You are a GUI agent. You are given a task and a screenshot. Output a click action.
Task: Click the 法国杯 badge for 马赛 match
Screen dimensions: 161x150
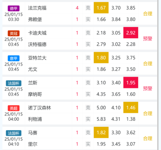point(14,133)
